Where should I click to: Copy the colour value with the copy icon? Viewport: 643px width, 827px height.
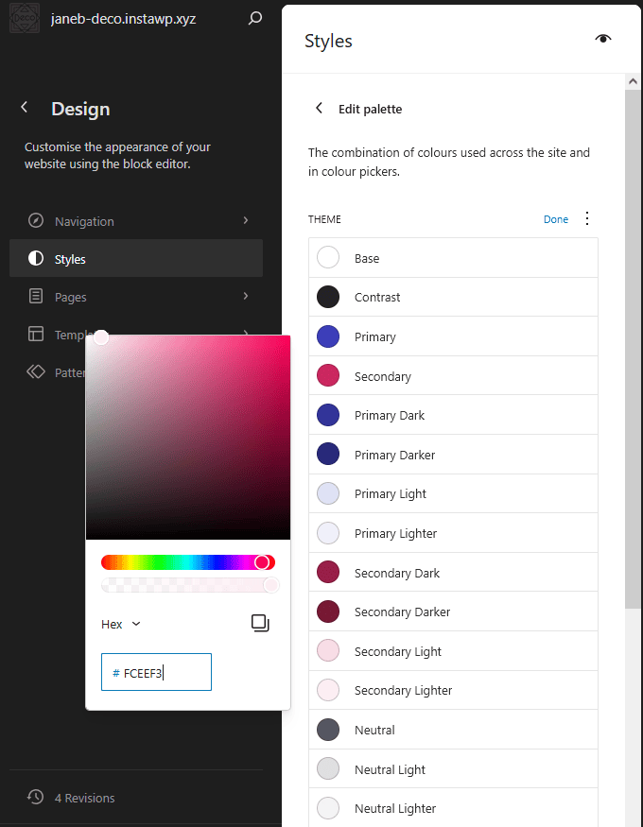pos(260,624)
